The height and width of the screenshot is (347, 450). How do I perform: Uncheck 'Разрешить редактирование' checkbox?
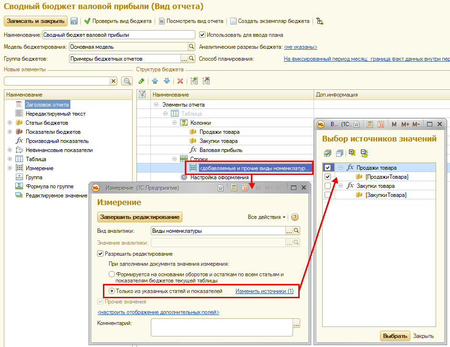[x=101, y=254]
